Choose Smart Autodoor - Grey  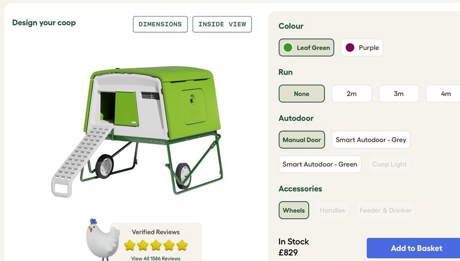tap(371, 140)
